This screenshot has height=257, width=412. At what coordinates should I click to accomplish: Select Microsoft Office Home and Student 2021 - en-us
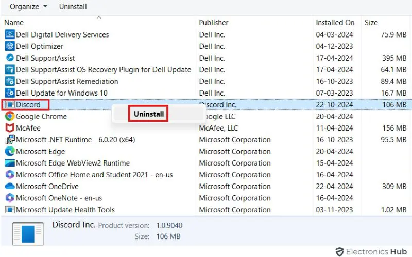pyautogui.click(x=94, y=175)
